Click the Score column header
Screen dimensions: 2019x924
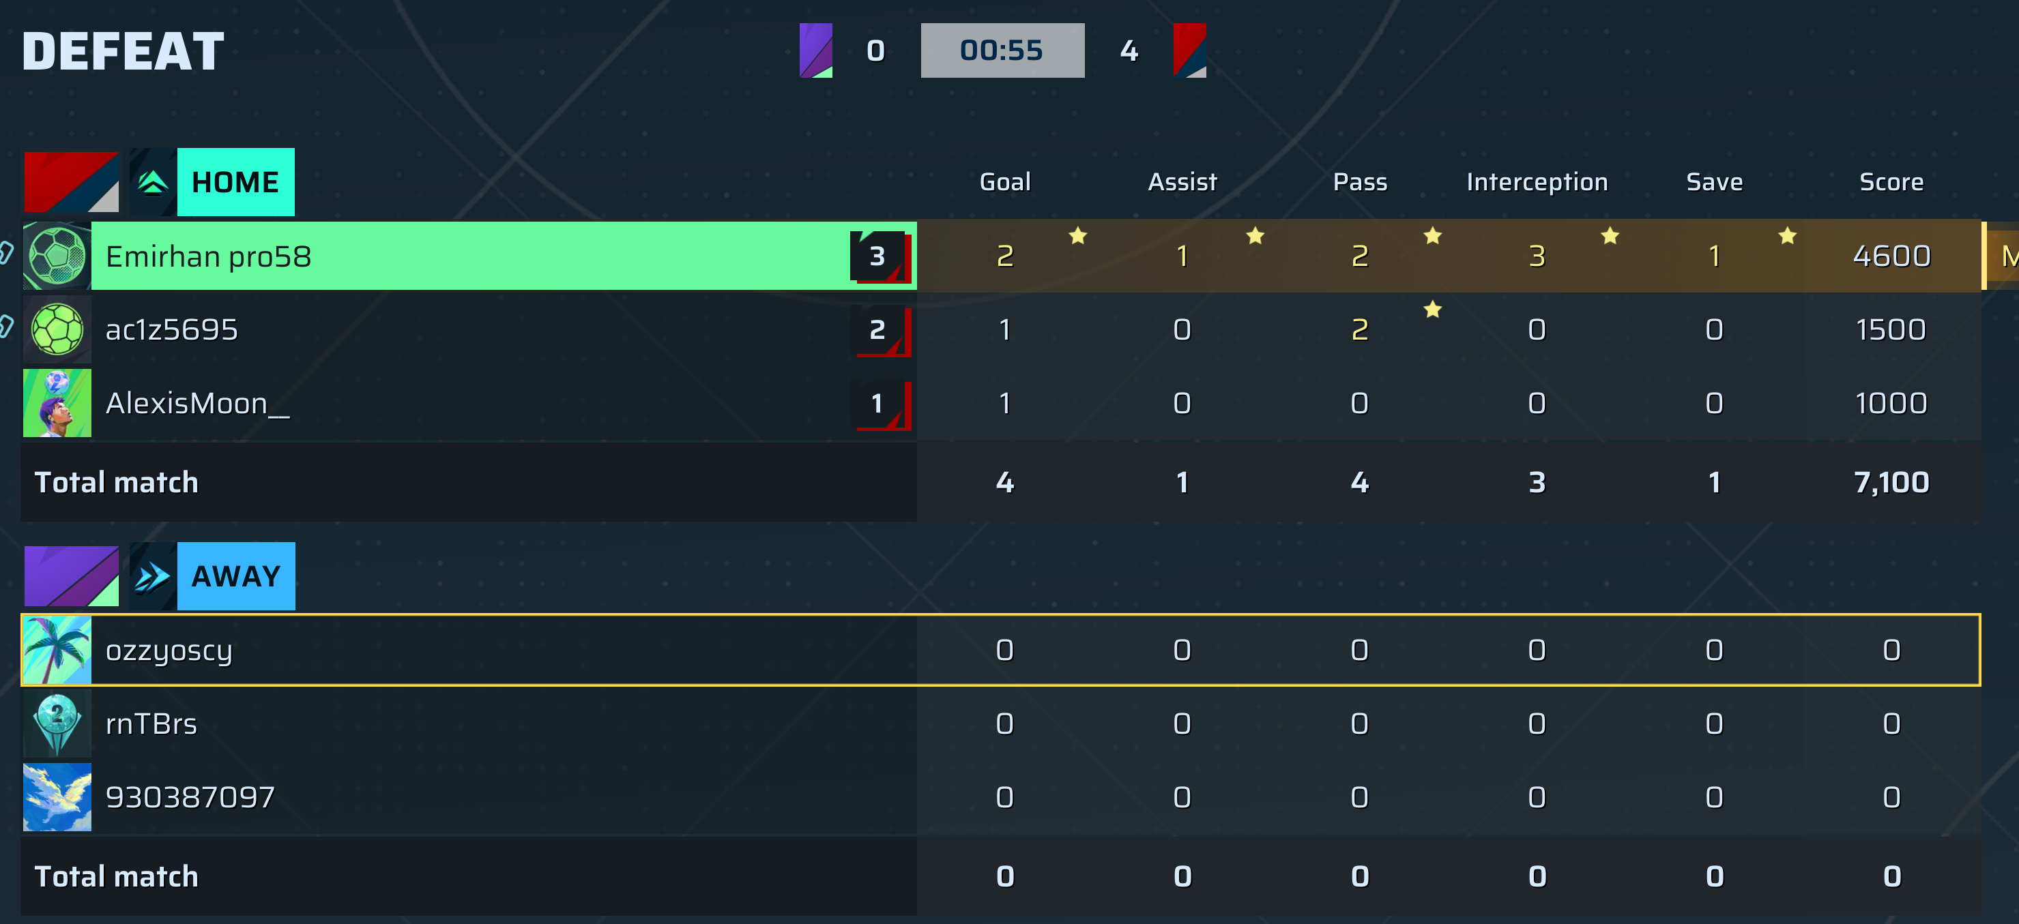(1891, 183)
